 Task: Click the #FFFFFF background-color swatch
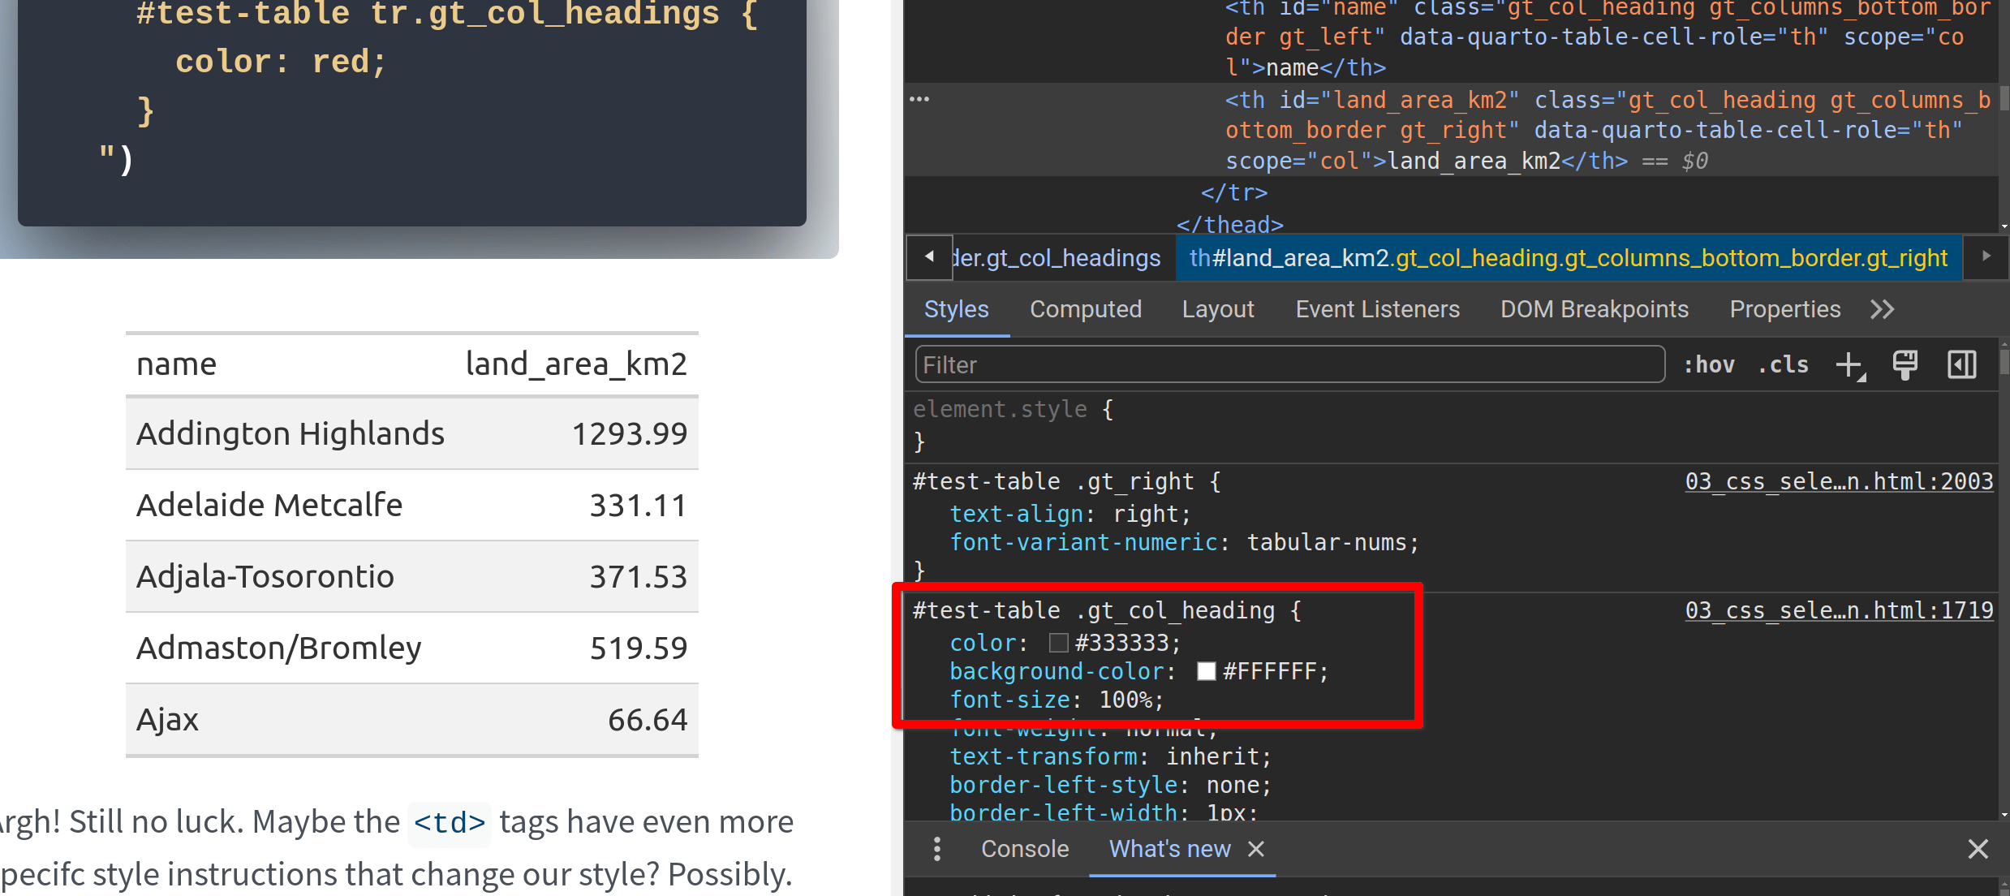tap(1206, 671)
